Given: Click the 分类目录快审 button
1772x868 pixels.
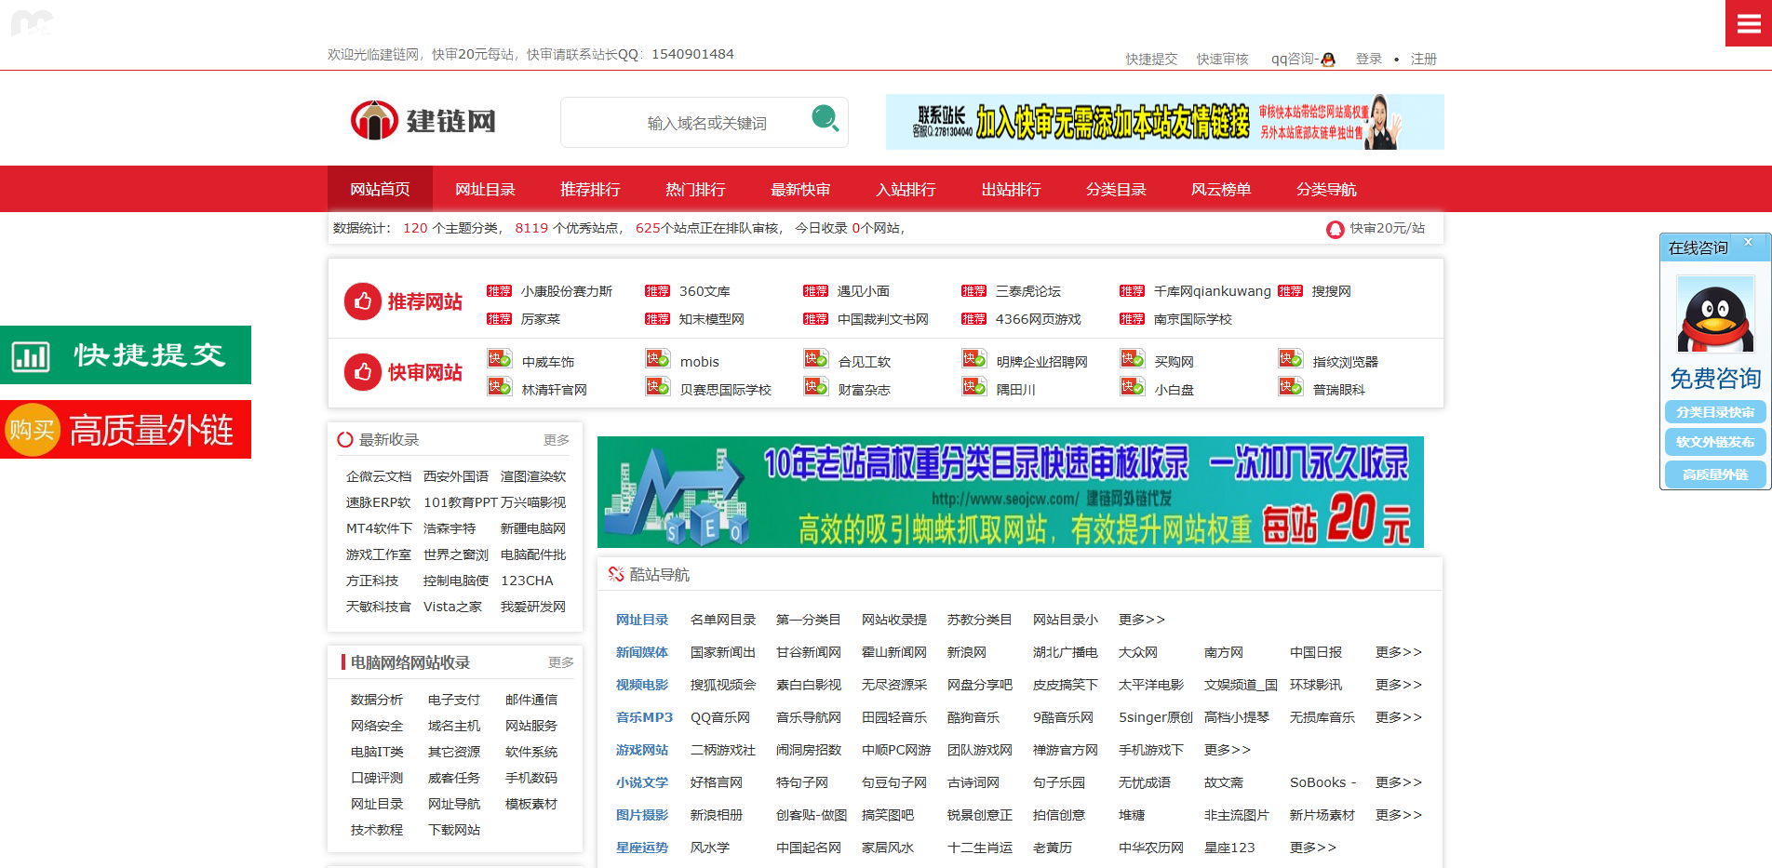Looking at the screenshot, I should point(1713,412).
